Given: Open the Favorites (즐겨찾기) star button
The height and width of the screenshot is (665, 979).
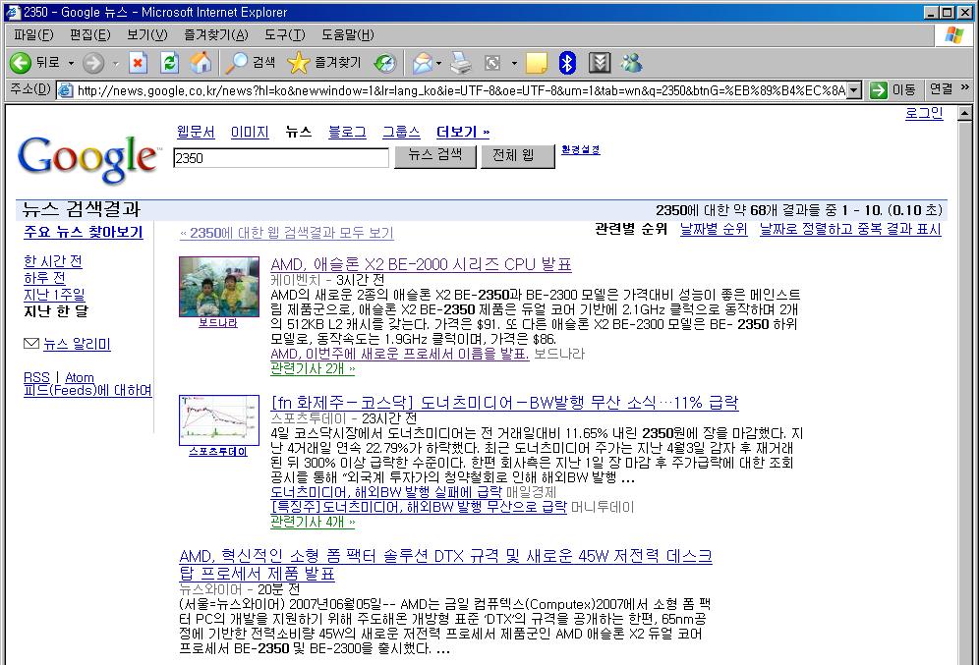Looking at the screenshot, I should (324, 63).
